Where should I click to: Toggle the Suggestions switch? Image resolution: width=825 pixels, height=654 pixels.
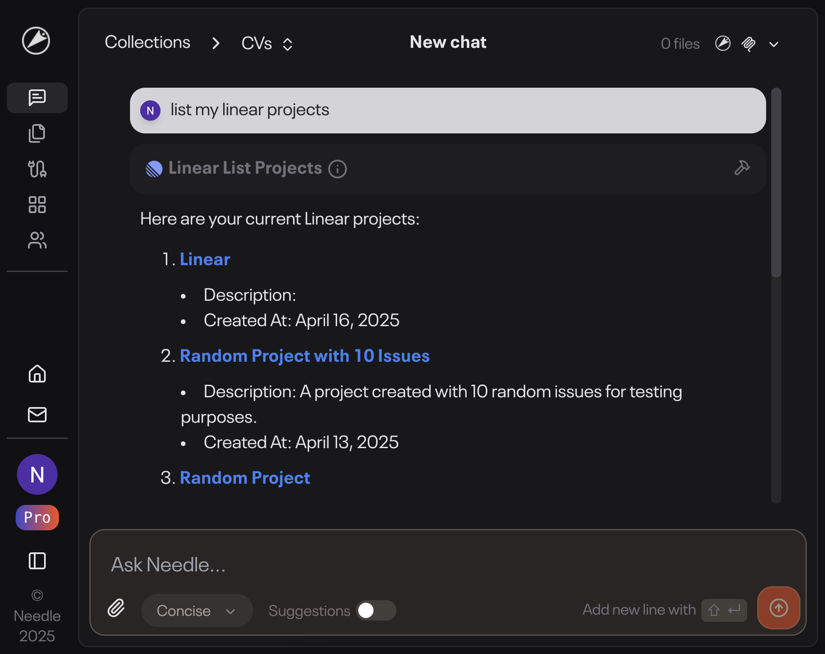(x=376, y=610)
